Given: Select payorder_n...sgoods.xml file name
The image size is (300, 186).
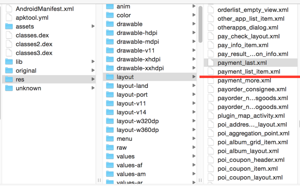Looking at the screenshot, I should pyautogui.click(x=253, y=98).
